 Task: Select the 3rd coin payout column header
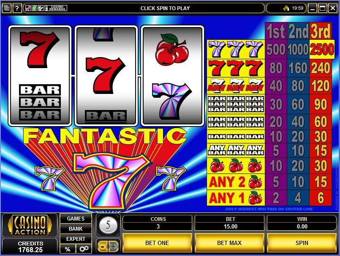[x=321, y=31]
